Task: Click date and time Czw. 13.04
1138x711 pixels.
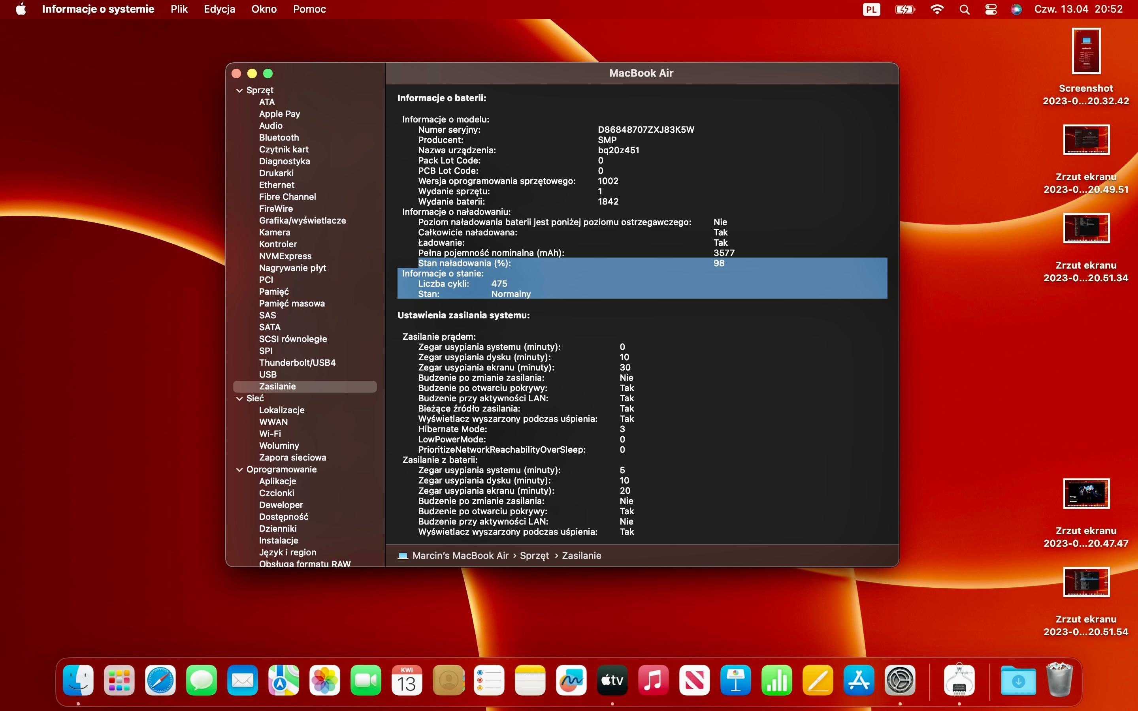Action: point(1078,9)
